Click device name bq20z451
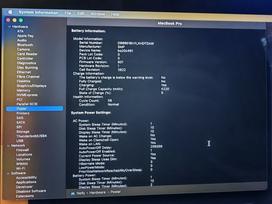This screenshot has width=272, height=204. point(125,51)
